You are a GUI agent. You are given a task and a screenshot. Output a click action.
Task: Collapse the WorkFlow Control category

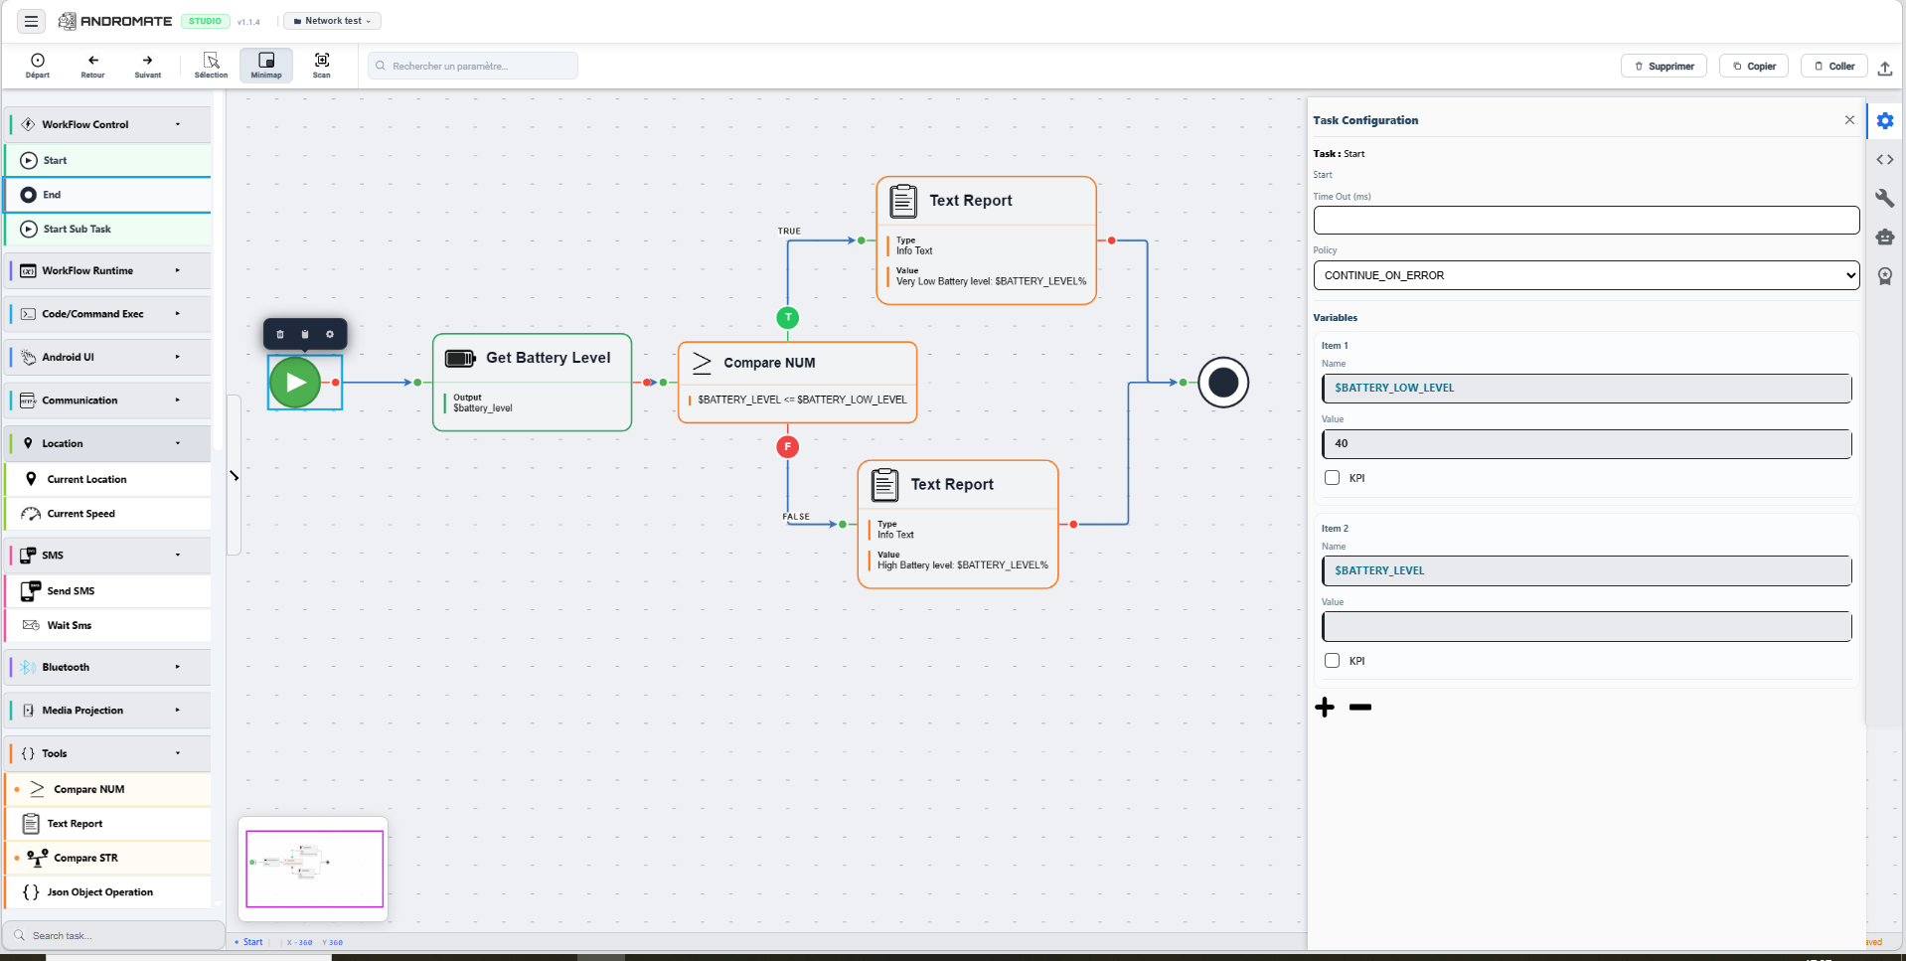click(x=108, y=124)
